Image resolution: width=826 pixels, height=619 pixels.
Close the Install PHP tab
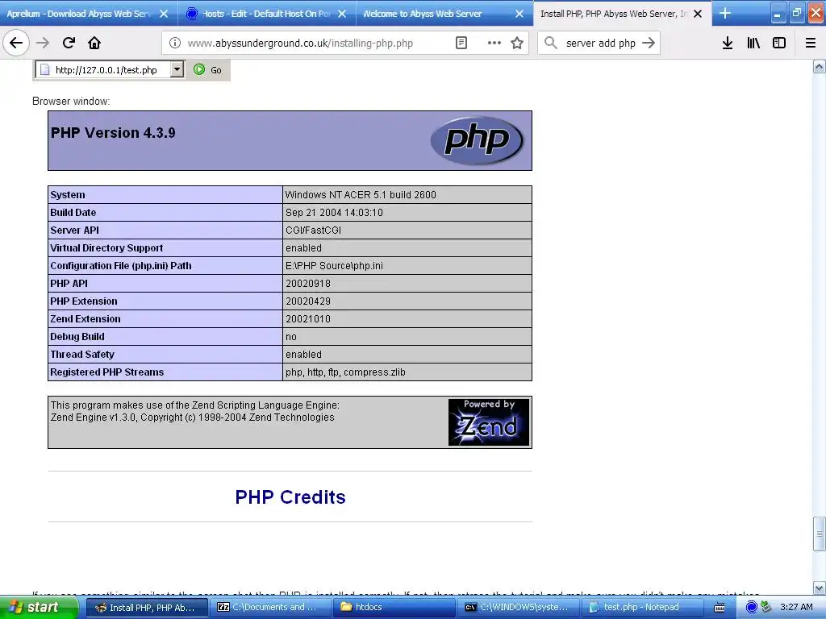click(698, 14)
